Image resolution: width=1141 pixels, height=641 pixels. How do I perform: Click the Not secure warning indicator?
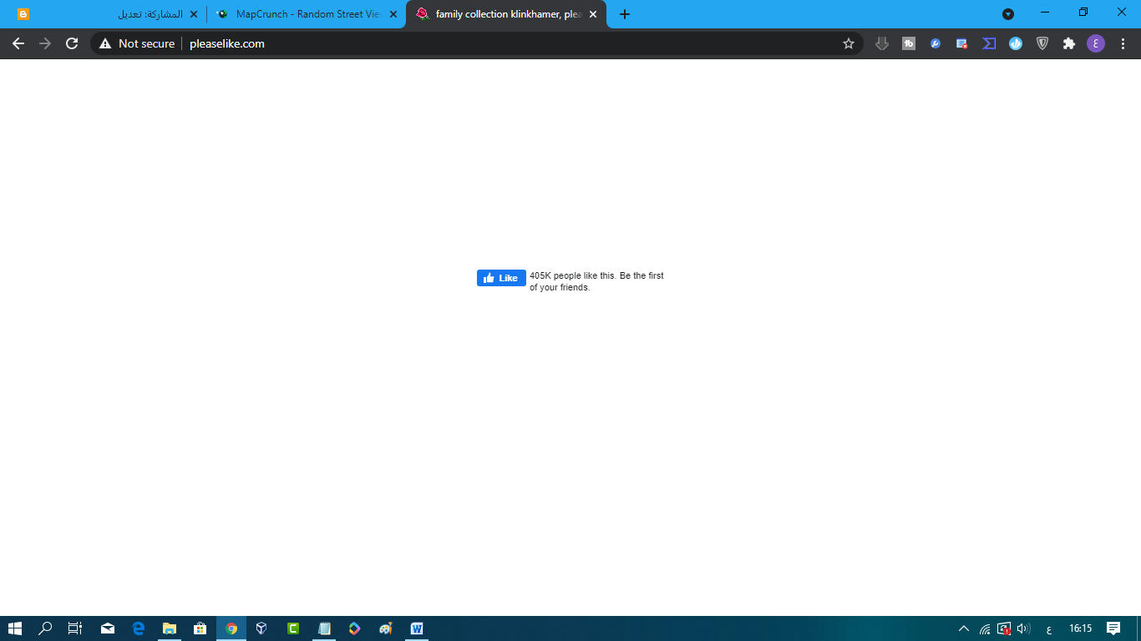pyautogui.click(x=137, y=43)
